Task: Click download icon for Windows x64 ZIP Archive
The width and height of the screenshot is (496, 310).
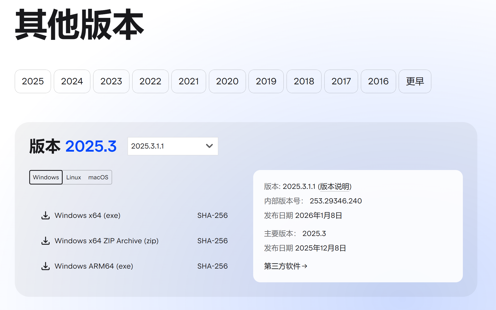Action: (46, 241)
